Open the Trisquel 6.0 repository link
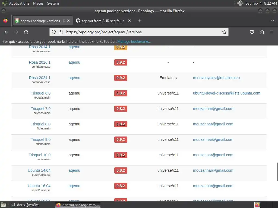Image resolution: width=278 pixels, height=208 pixels. coord(41,93)
